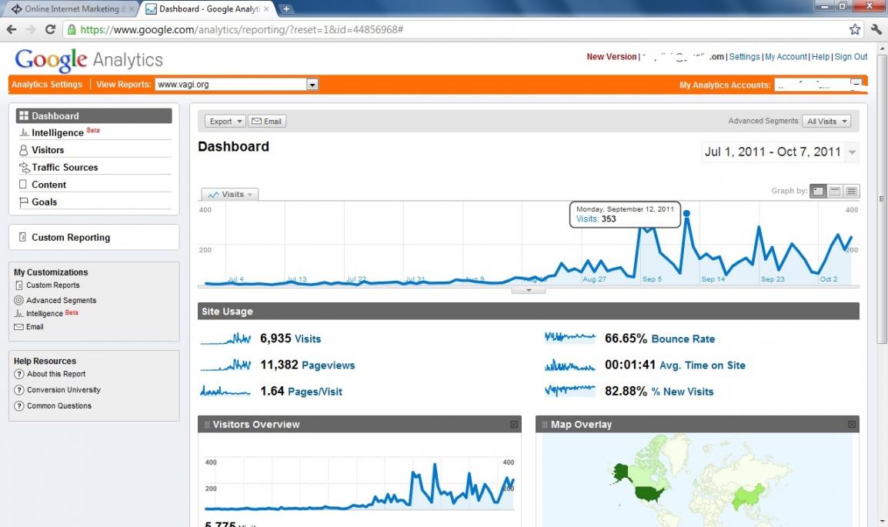This screenshot has height=527, width=888.
Task: Open Chrome wrench settings menu
Action: point(876,29)
